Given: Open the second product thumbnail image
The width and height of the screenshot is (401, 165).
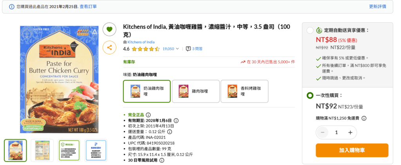Looking at the screenshot, I should [x=42, y=150].
